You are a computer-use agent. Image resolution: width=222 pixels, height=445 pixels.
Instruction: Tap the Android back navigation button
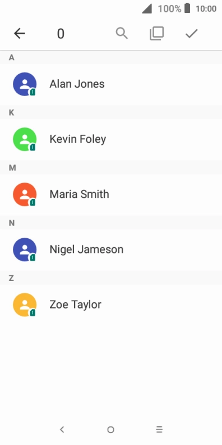click(62, 429)
